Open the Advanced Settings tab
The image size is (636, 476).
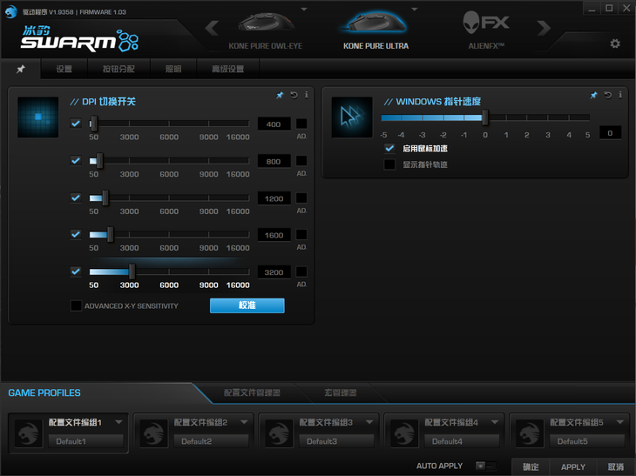pos(228,69)
